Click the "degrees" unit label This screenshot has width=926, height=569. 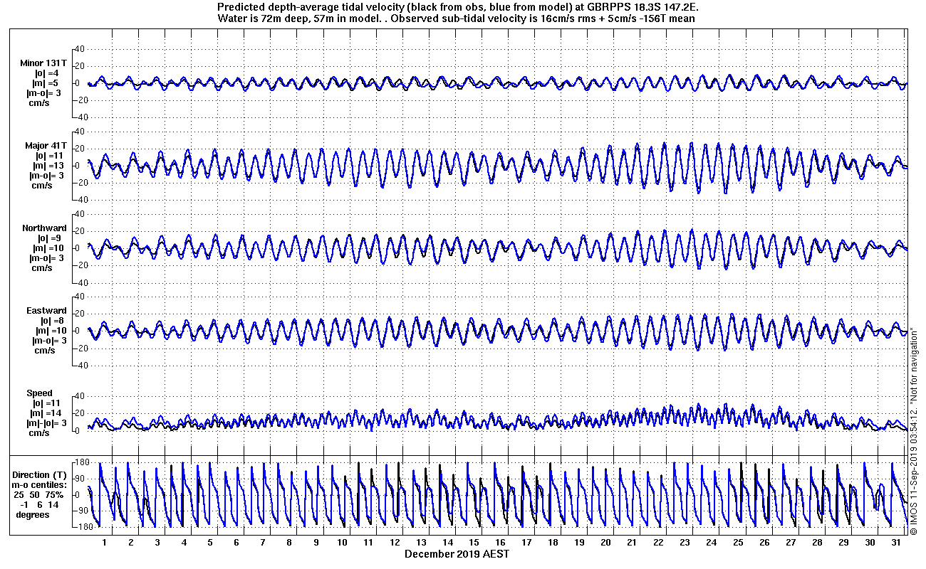(33, 515)
